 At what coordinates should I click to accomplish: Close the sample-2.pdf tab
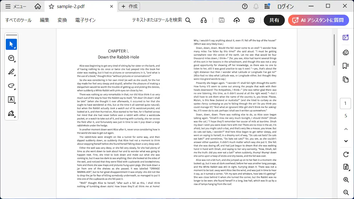(111, 6)
